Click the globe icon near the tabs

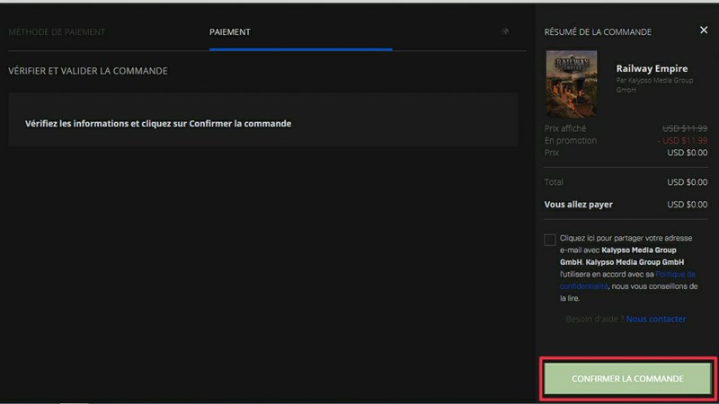505,31
